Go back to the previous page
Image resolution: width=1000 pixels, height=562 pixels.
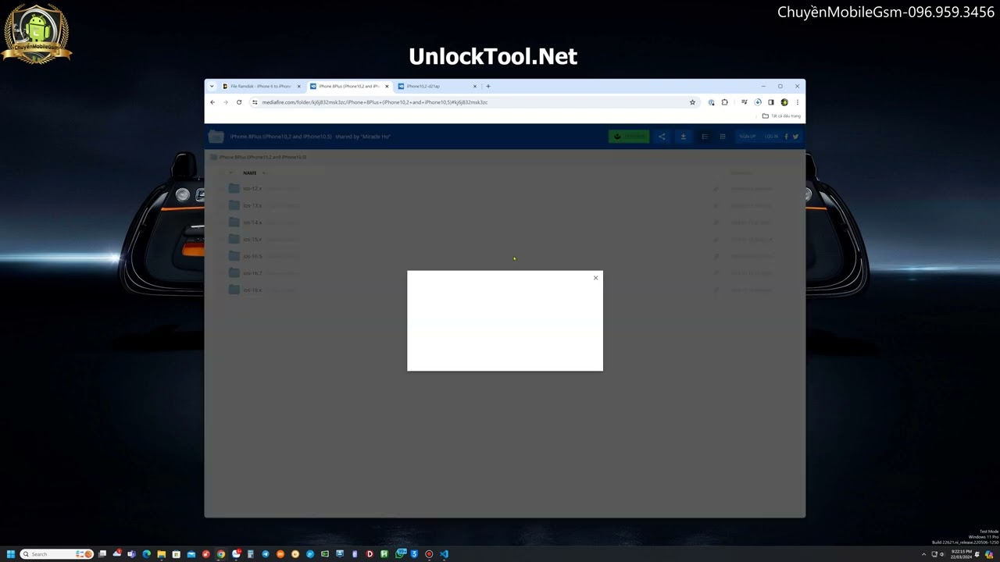pos(212,102)
